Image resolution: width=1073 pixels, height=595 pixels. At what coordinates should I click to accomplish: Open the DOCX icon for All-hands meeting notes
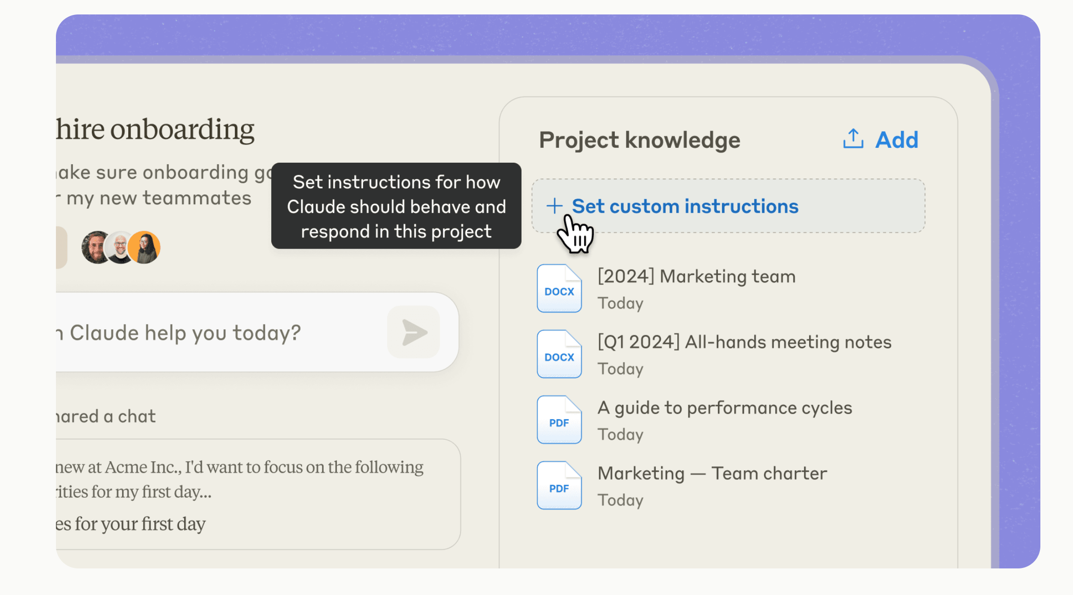point(559,354)
